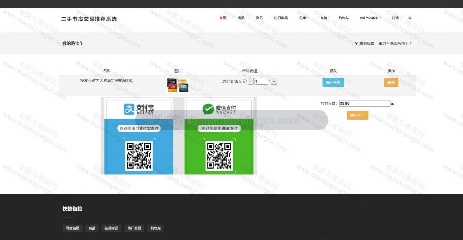Screen dimensions: 463x240
Task: Remove the book with the 删除 button
Action: [x=391, y=83]
